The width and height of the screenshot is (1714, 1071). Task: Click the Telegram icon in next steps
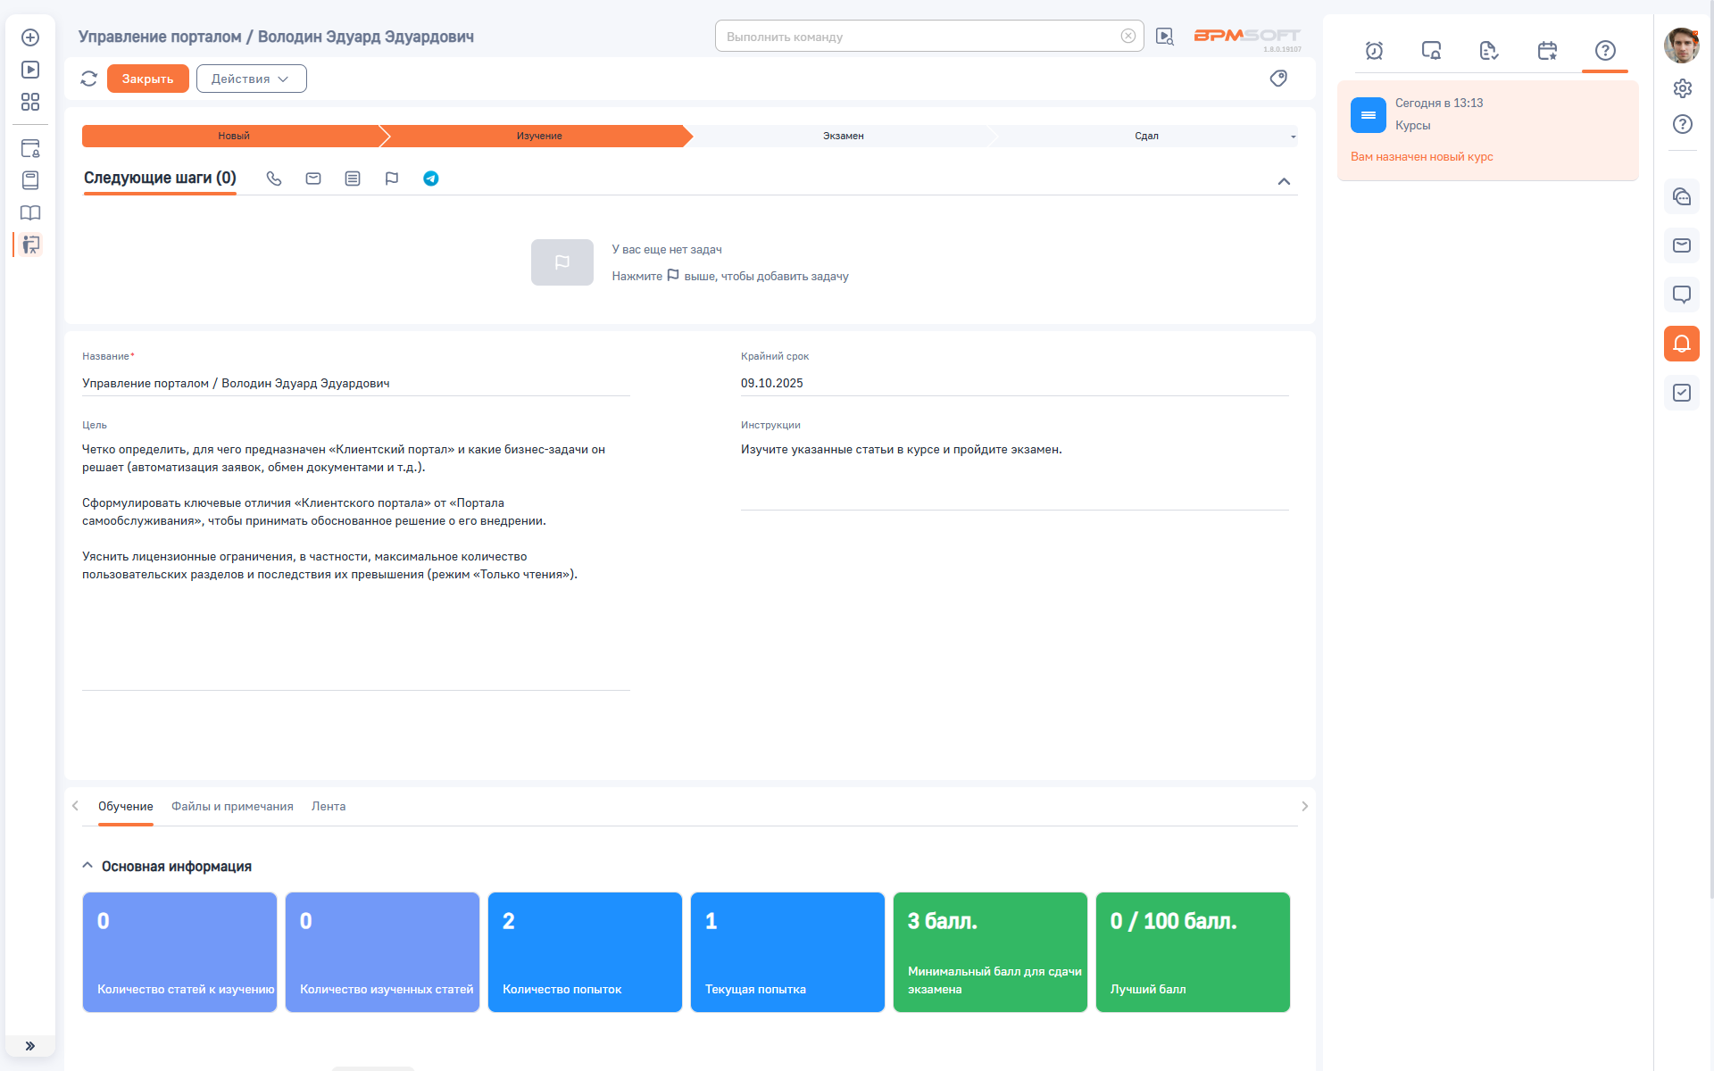[430, 178]
